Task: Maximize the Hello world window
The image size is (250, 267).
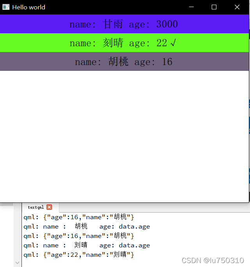Action: pyautogui.click(x=214, y=7)
